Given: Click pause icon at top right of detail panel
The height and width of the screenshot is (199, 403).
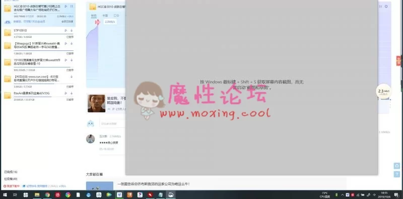Looking at the screenshot, I should [380, 6].
